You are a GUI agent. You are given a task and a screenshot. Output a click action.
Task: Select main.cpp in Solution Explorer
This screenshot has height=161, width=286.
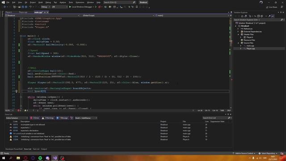[x=250, y=46]
